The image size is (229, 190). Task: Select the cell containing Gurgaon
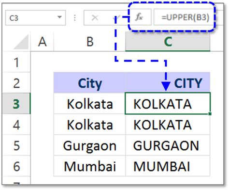click(x=89, y=145)
